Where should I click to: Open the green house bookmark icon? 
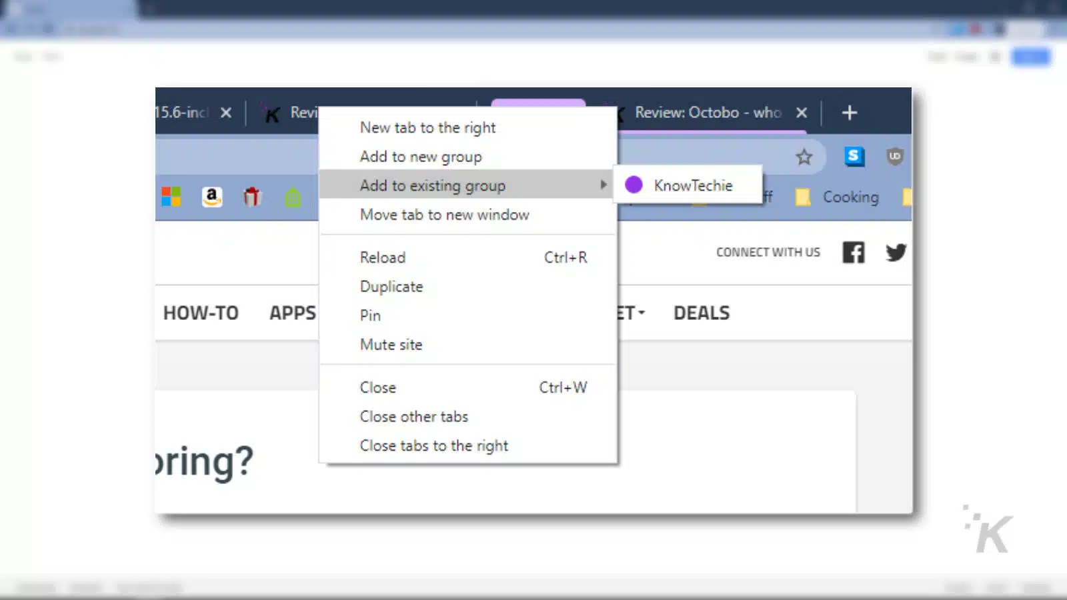click(293, 197)
